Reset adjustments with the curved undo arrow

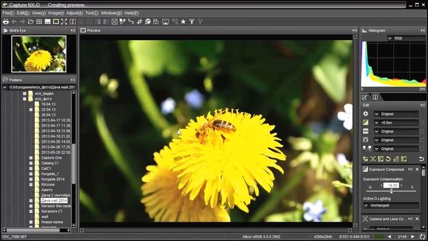click(x=421, y=159)
